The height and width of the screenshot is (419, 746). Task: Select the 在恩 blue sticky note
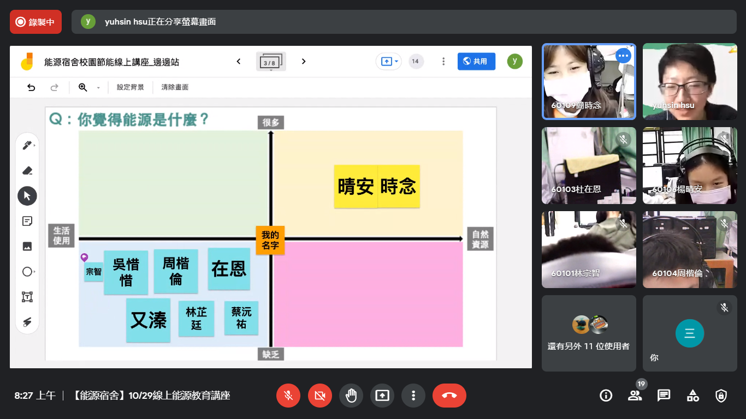pos(229,269)
